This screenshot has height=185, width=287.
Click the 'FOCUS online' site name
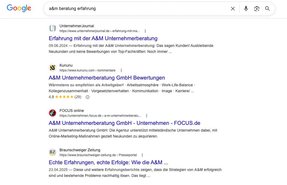72,111
